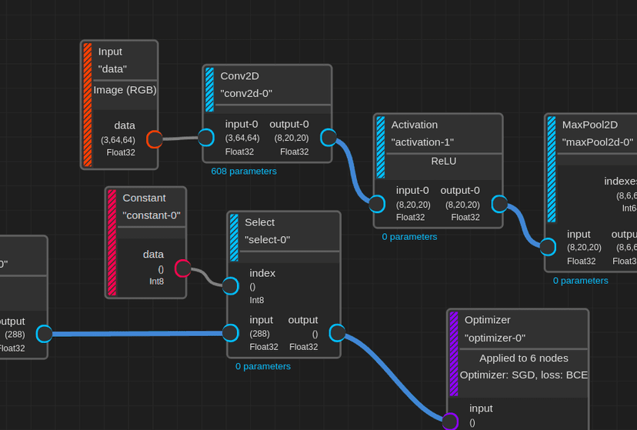Click the wire between Input and Conv2D
The height and width of the screenshot is (430, 637).
coord(180,138)
